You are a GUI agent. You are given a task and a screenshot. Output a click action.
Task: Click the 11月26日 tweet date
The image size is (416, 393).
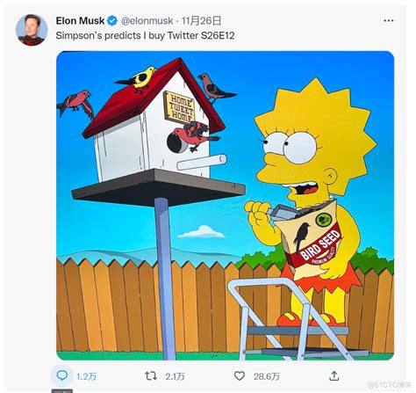coord(201,21)
